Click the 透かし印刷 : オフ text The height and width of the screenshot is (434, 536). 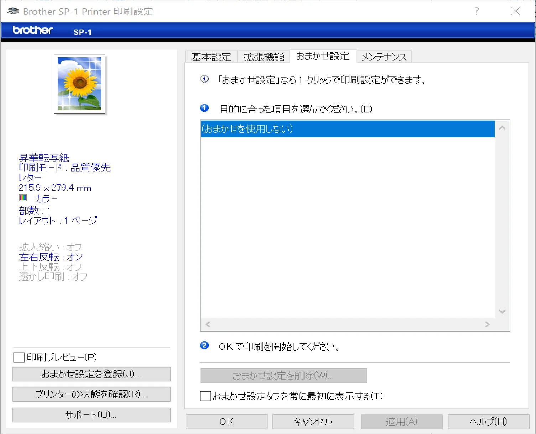[x=53, y=277]
